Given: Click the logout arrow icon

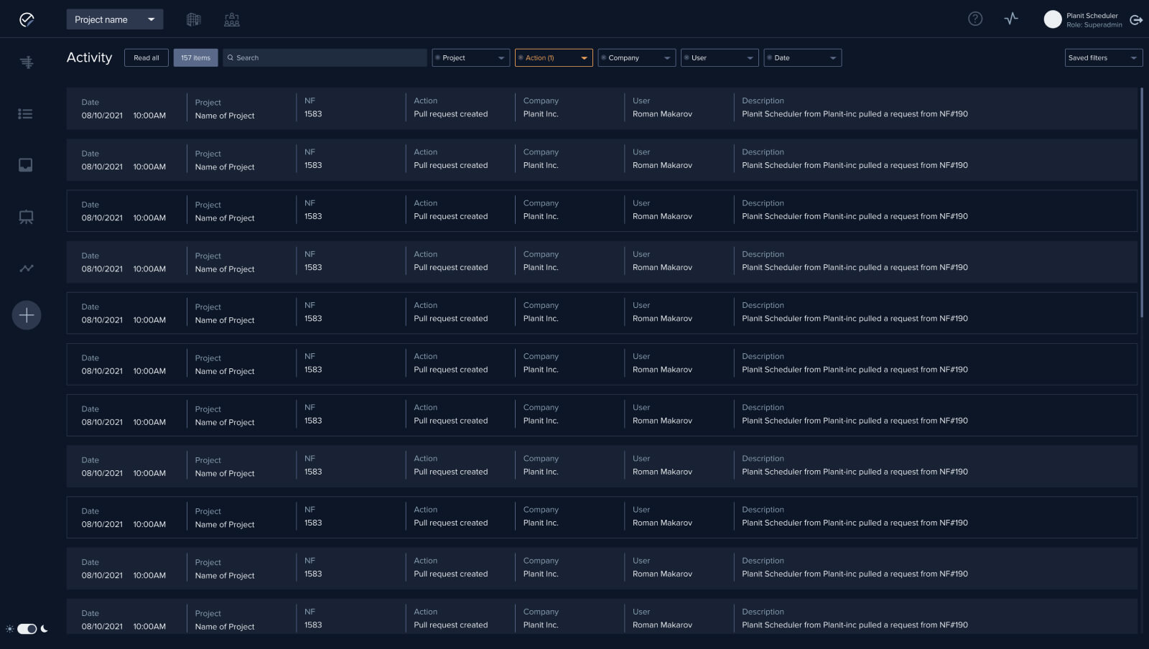Looking at the screenshot, I should pyautogui.click(x=1136, y=20).
